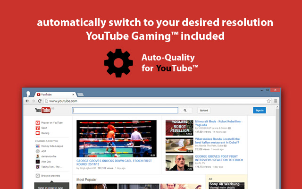Click the YouTube logo

click(43, 110)
